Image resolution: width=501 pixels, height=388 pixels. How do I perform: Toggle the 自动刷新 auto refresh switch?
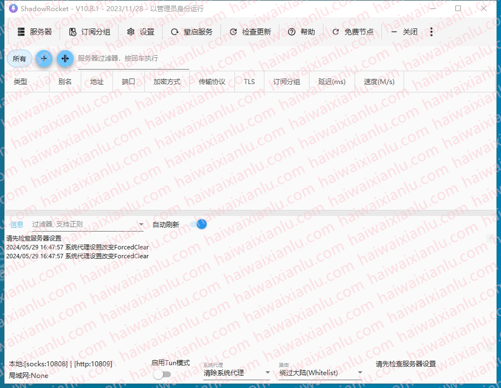[x=198, y=224]
